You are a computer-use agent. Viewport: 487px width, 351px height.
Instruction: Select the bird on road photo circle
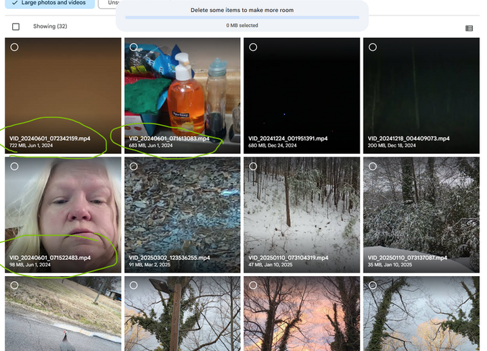coord(14,286)
